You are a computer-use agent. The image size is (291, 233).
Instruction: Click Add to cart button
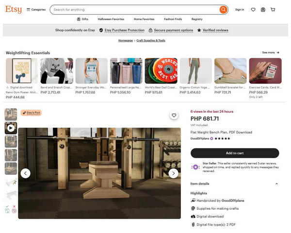click(x=235, y=153)
